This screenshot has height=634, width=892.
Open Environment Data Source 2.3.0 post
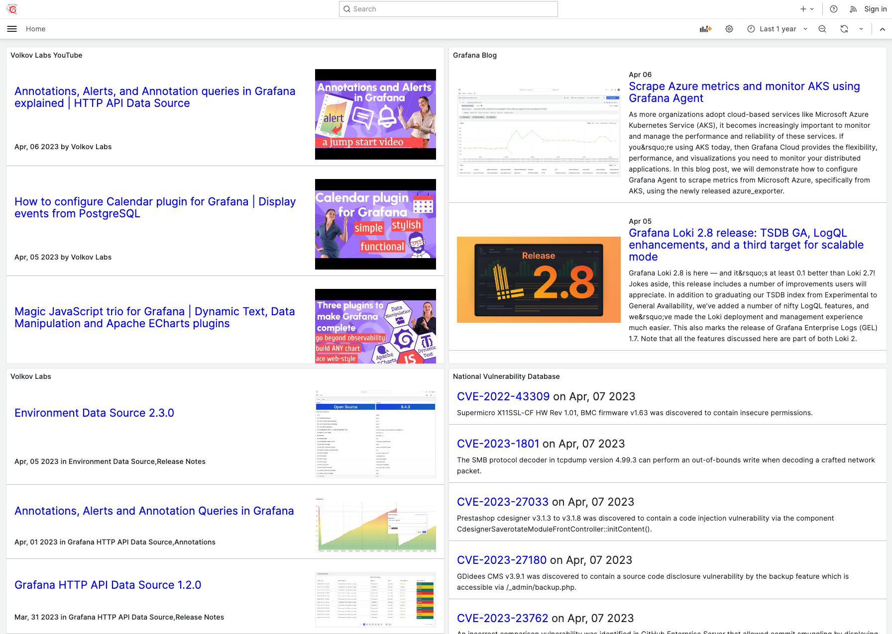94,413
